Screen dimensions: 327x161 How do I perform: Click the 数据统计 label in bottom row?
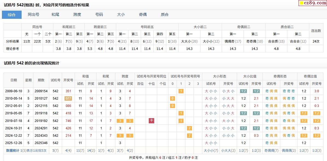click(x=13, y=150)
